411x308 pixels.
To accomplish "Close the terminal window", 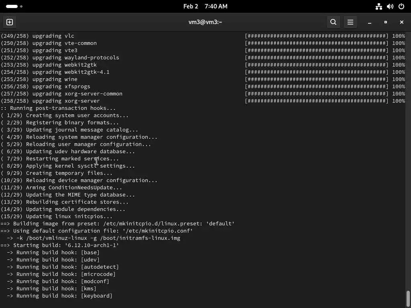I will 401,22.
